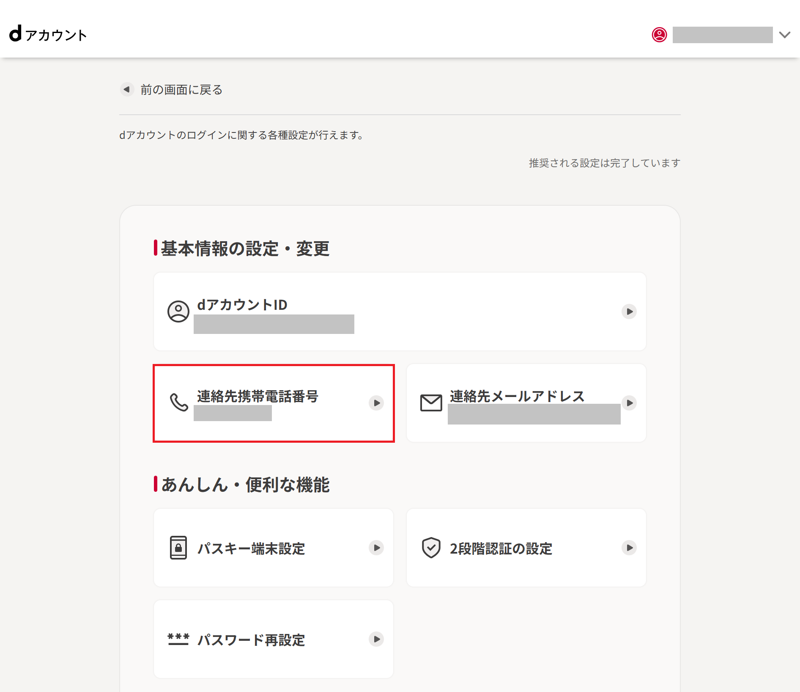The width and height of the screenshot is (800, 692).
Task: Click the envelope icon for 連絡先メールアドレス
Action: tap(431, 403)
